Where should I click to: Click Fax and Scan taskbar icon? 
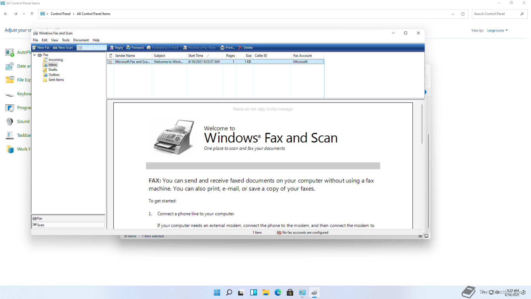click(314, 292)
